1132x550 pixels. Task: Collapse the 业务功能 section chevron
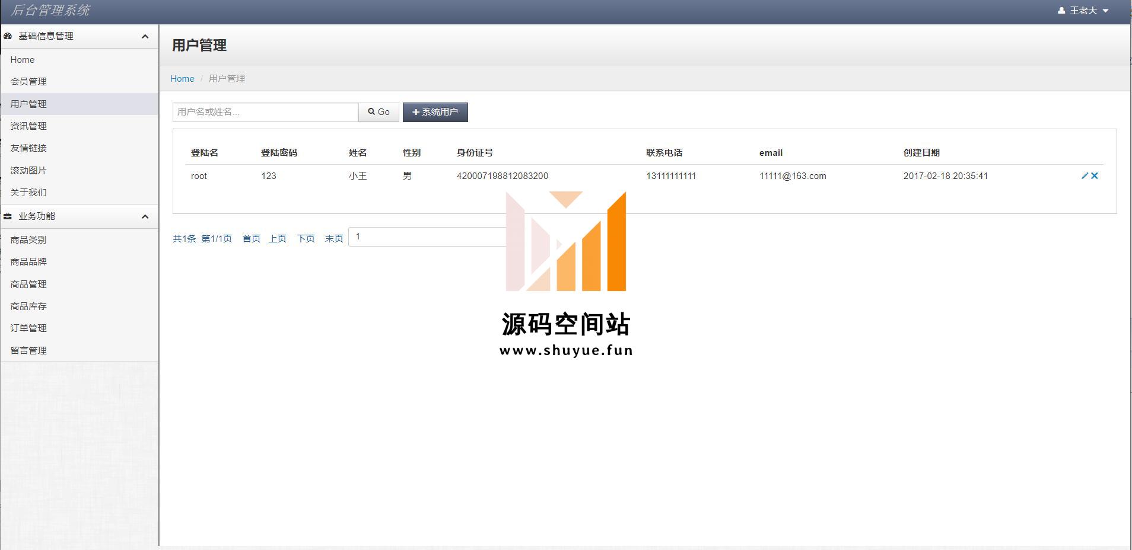pyautogui.click(x=145, y=216)
